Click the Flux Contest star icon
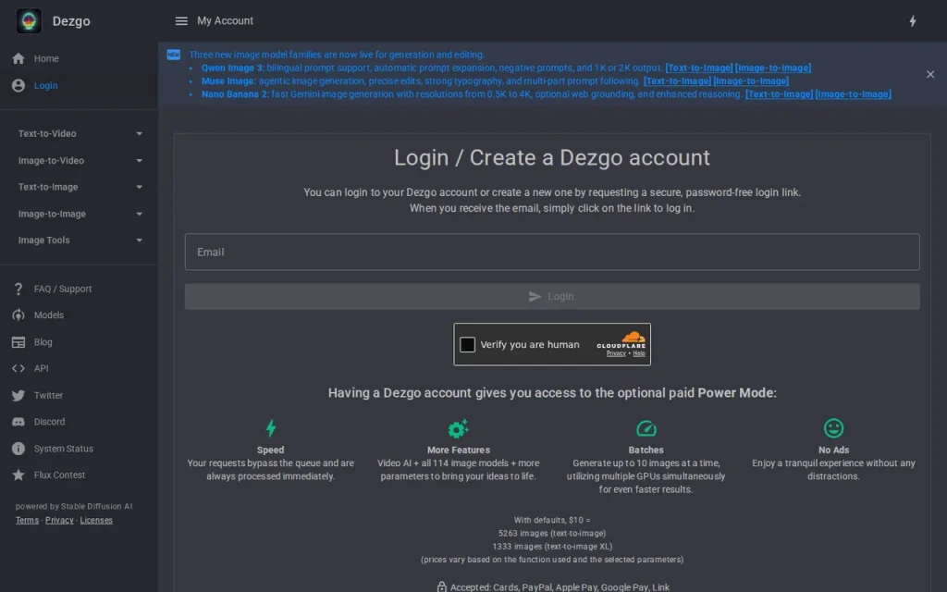Screen dimensions: 947x592 click(18, 475)
